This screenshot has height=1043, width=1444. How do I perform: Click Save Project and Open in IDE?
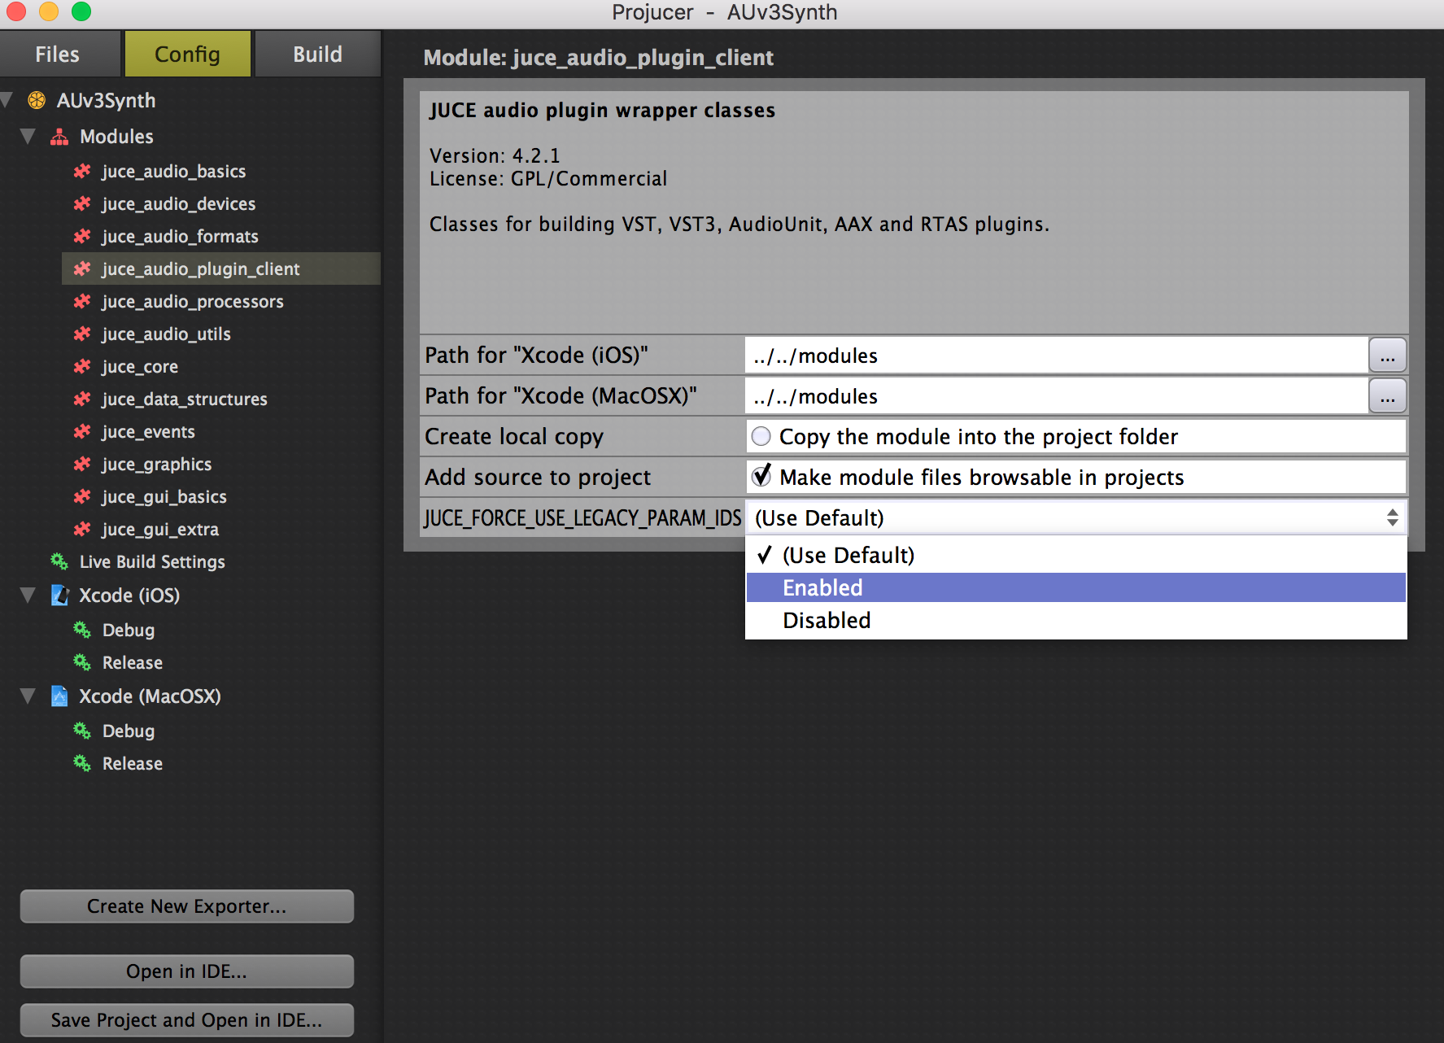pos(187,1020)
